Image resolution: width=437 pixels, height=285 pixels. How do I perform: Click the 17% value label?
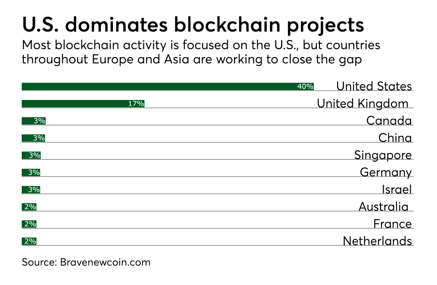click(136, 104)
